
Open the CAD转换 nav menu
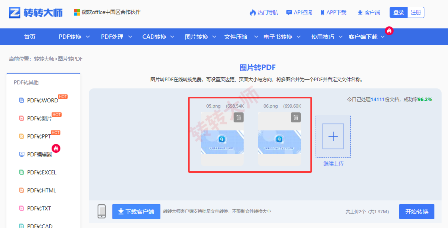(154, 36)
